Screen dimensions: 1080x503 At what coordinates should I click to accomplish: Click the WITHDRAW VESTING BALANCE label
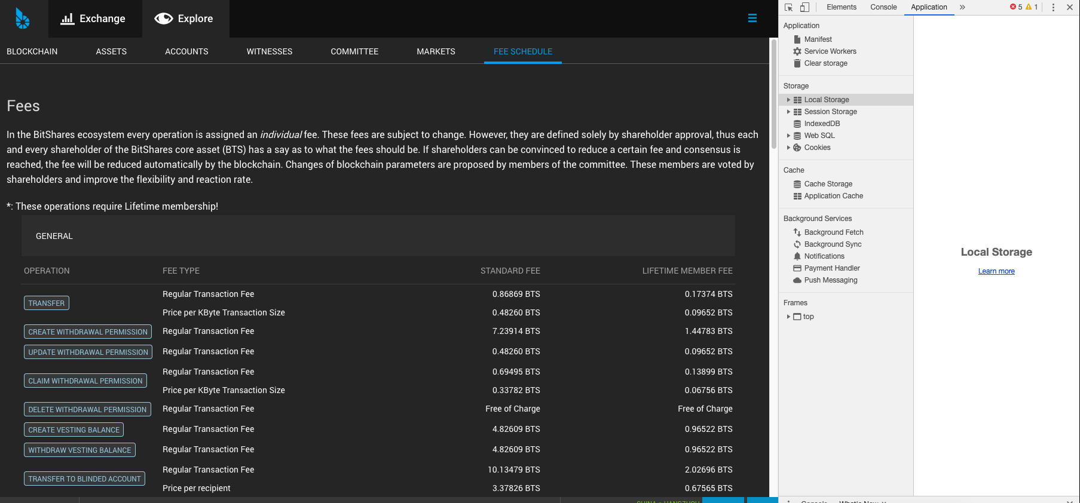click(x=79, y=450)
